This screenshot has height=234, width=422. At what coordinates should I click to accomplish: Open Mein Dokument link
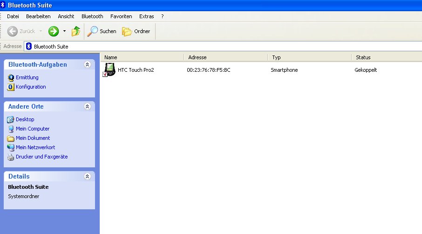point(33,138)
